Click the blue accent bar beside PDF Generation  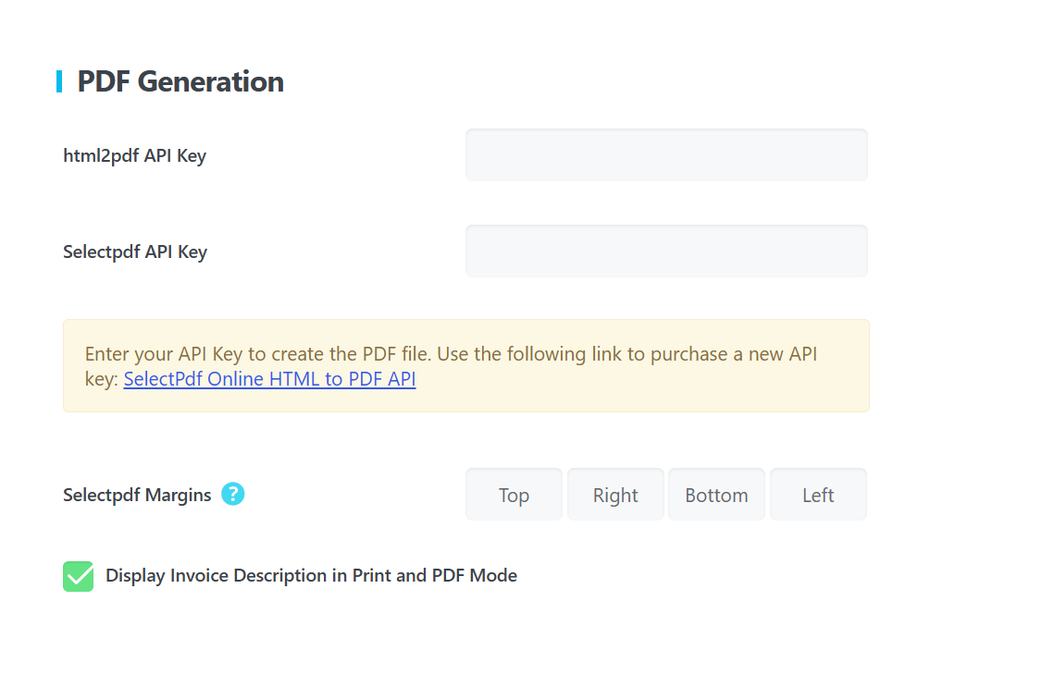59,81
